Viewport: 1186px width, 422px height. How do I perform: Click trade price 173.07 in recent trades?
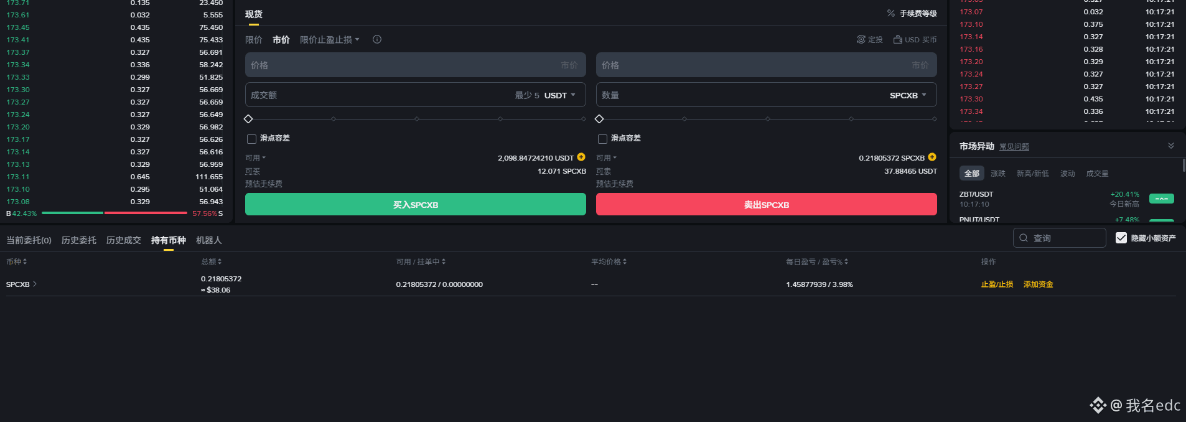[971, 12]
